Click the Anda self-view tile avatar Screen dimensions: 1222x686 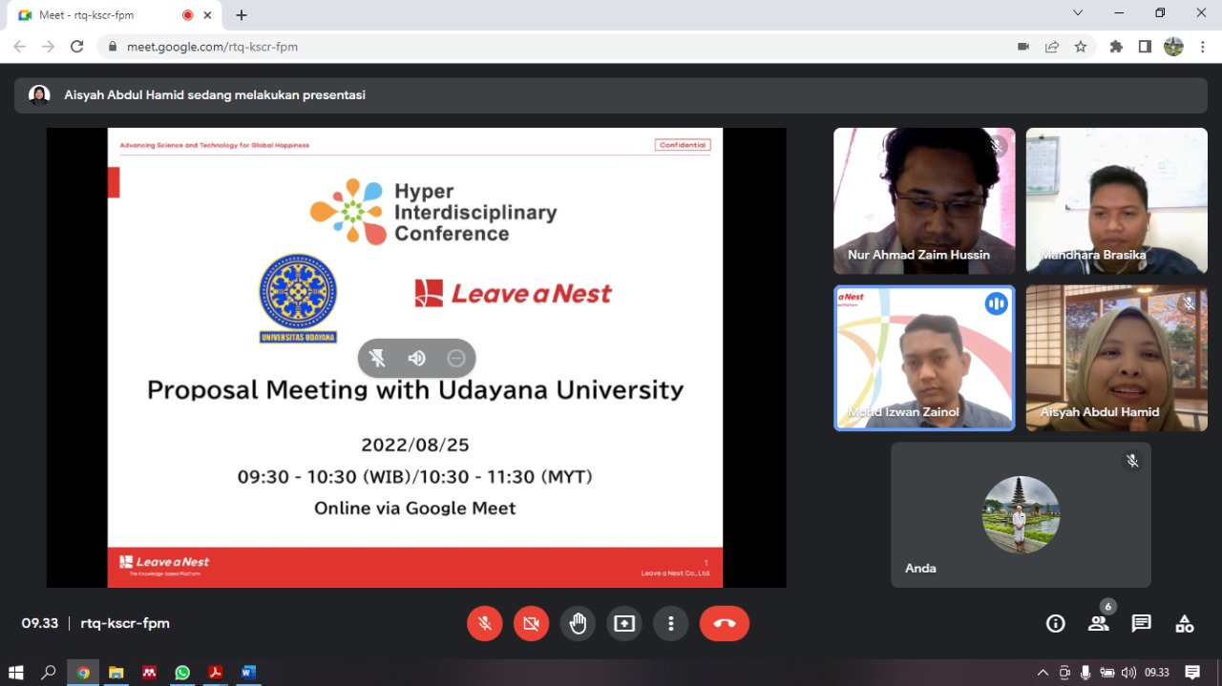(x=1021, y=514)
